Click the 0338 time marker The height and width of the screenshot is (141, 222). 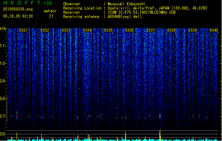(x=172, y=30)
